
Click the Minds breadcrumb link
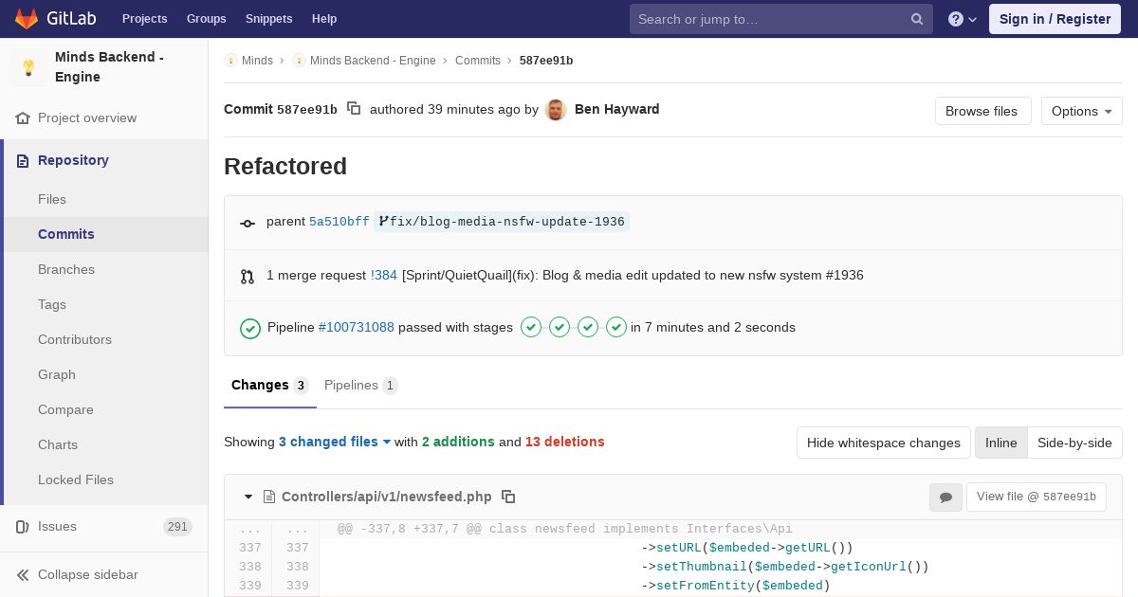(x=257, y=61)
